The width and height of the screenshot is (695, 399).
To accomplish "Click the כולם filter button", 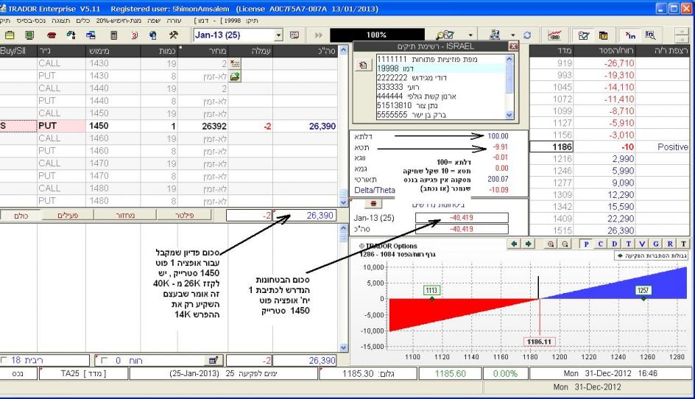I will coord(21,215).
